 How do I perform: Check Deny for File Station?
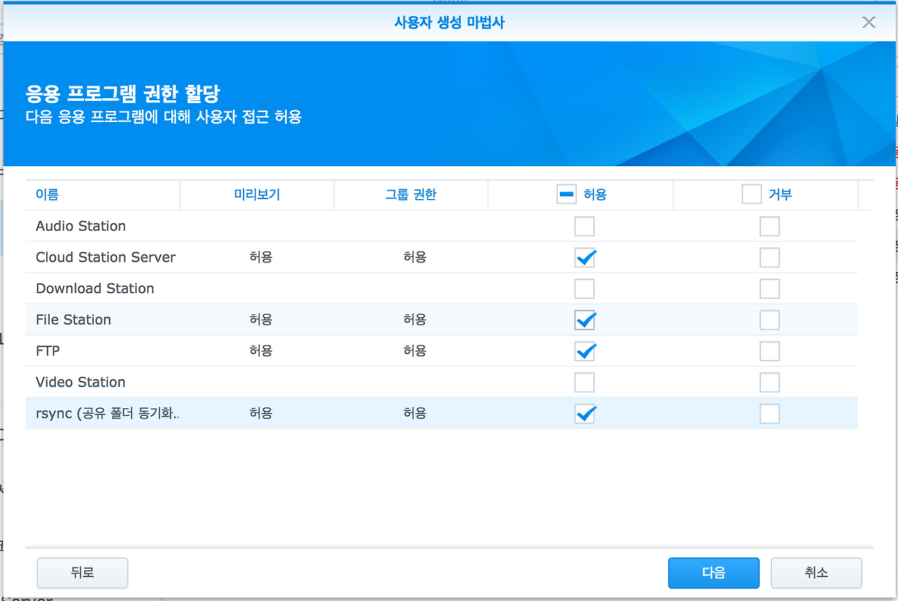point(769,320)
